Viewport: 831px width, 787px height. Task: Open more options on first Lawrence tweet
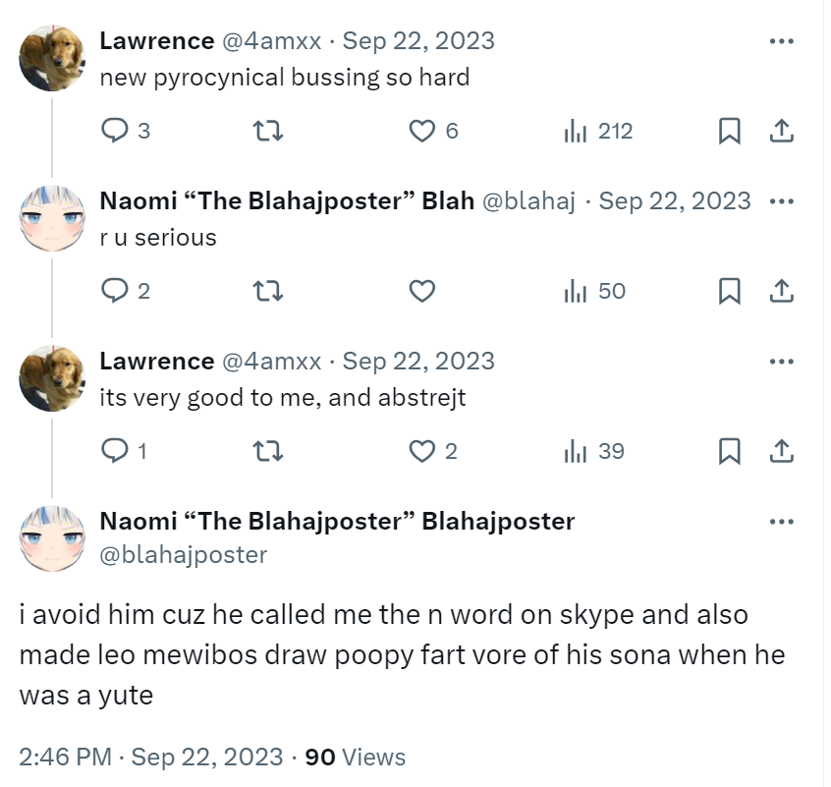point(781,41)
